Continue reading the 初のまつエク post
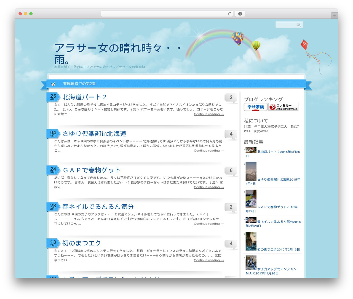Screen dimensions: 353x299 point(209,260)
